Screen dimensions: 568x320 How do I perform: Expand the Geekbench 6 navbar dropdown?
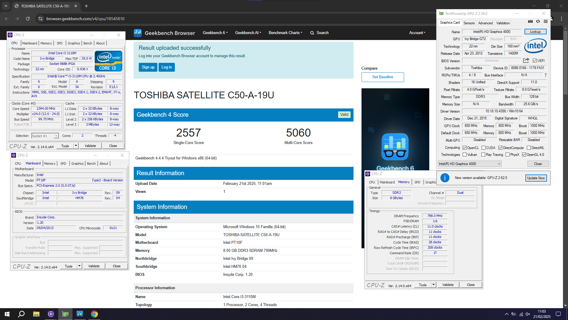215,33
